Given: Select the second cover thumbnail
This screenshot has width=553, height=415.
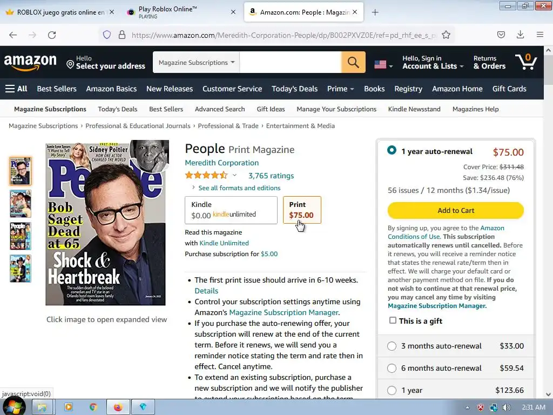Looking at the screenshot, I should 21,204.
